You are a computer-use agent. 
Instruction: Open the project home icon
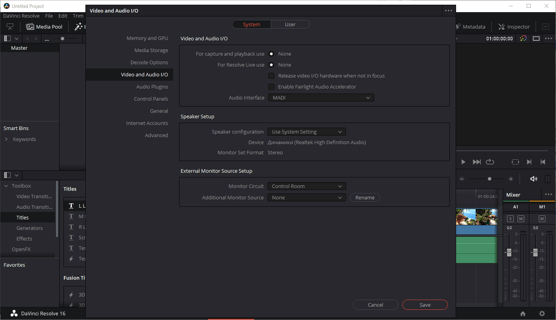point(523,313)
